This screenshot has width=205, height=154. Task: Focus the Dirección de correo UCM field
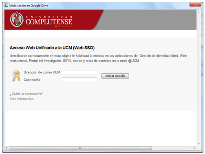[81, 72]
